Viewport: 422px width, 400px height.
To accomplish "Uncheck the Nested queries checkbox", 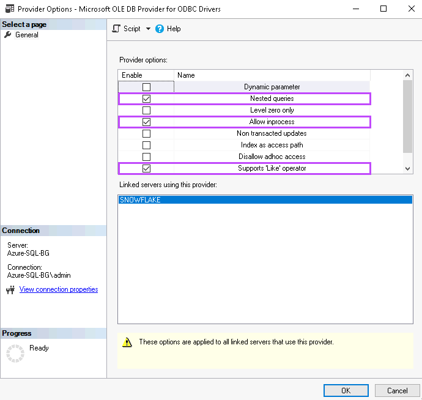I will click(146, 98).
